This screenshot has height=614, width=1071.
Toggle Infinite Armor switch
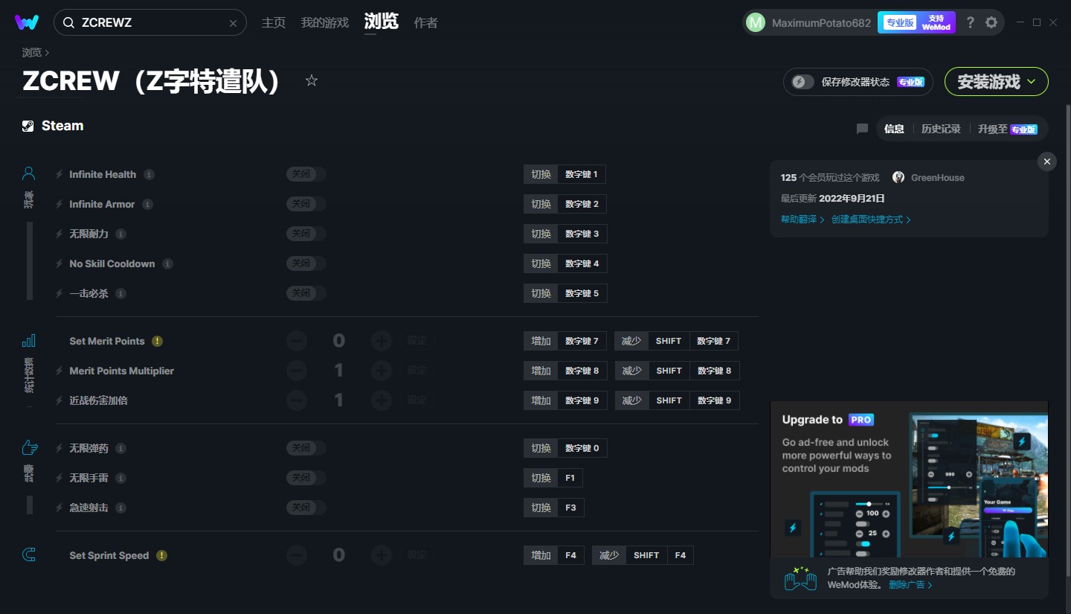tap(306, 204)
